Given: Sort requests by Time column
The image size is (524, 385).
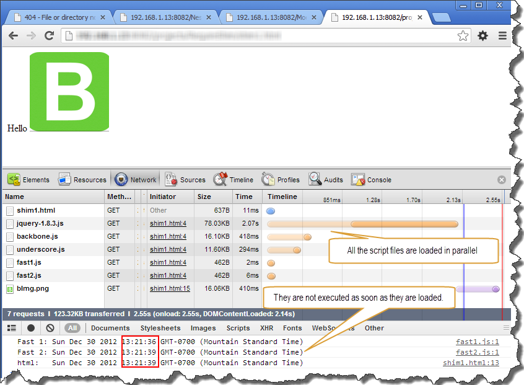Looking at the screenshot, I should point(247,197).
